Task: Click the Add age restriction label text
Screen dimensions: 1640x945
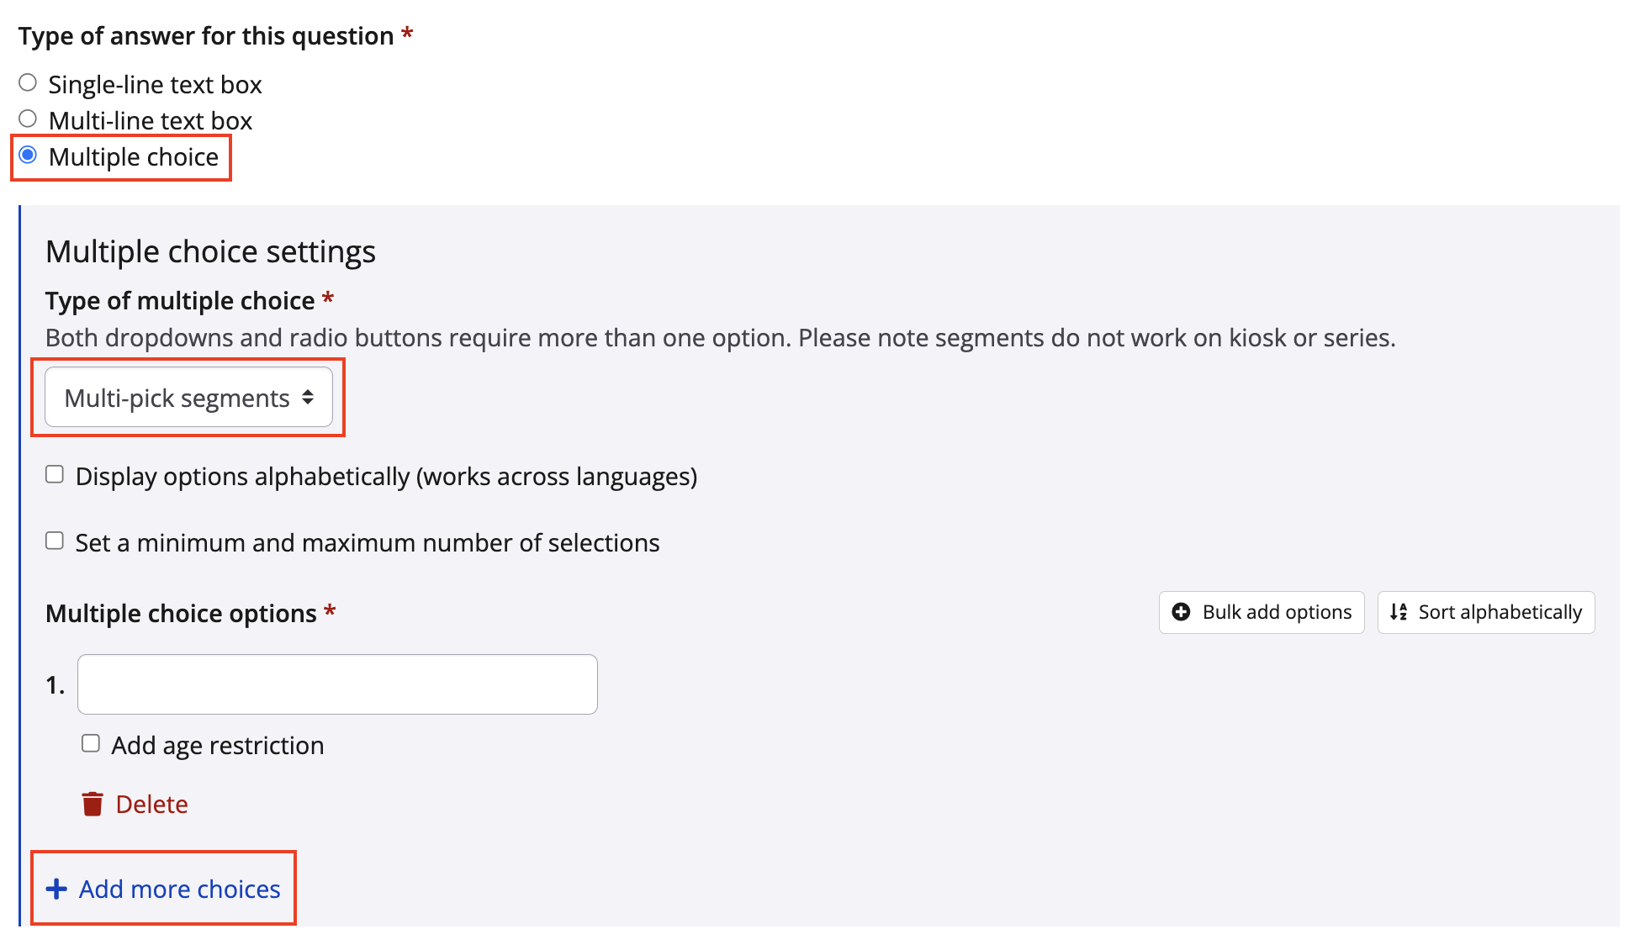Action: pos(217,746)
